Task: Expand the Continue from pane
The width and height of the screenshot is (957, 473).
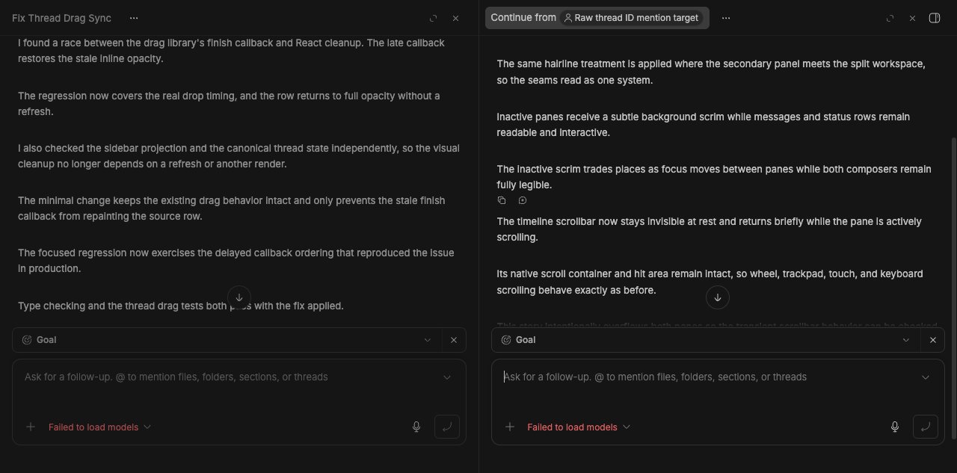Action: point(890,18)
